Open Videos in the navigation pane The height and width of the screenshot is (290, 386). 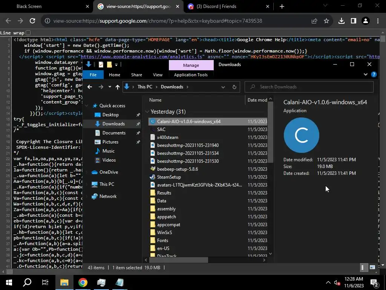click(x=109, y=160)
